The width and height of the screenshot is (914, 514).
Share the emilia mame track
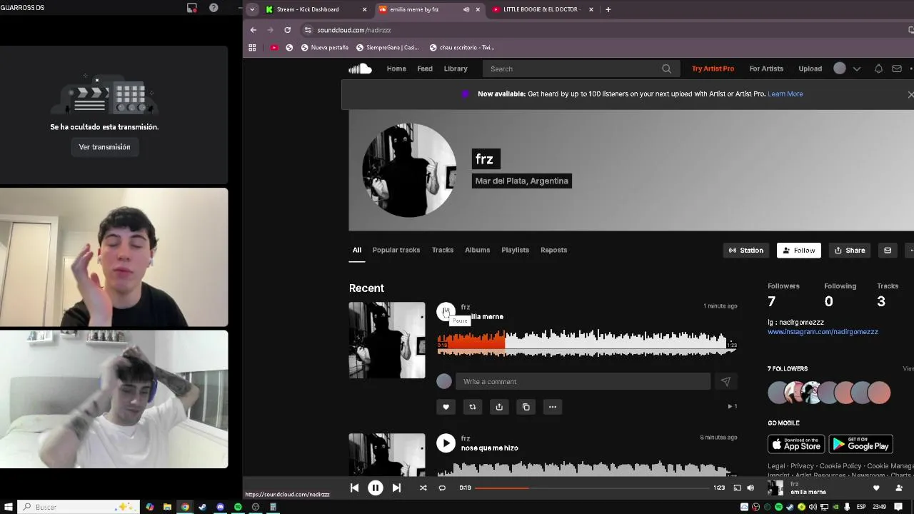tap(499, 407)
